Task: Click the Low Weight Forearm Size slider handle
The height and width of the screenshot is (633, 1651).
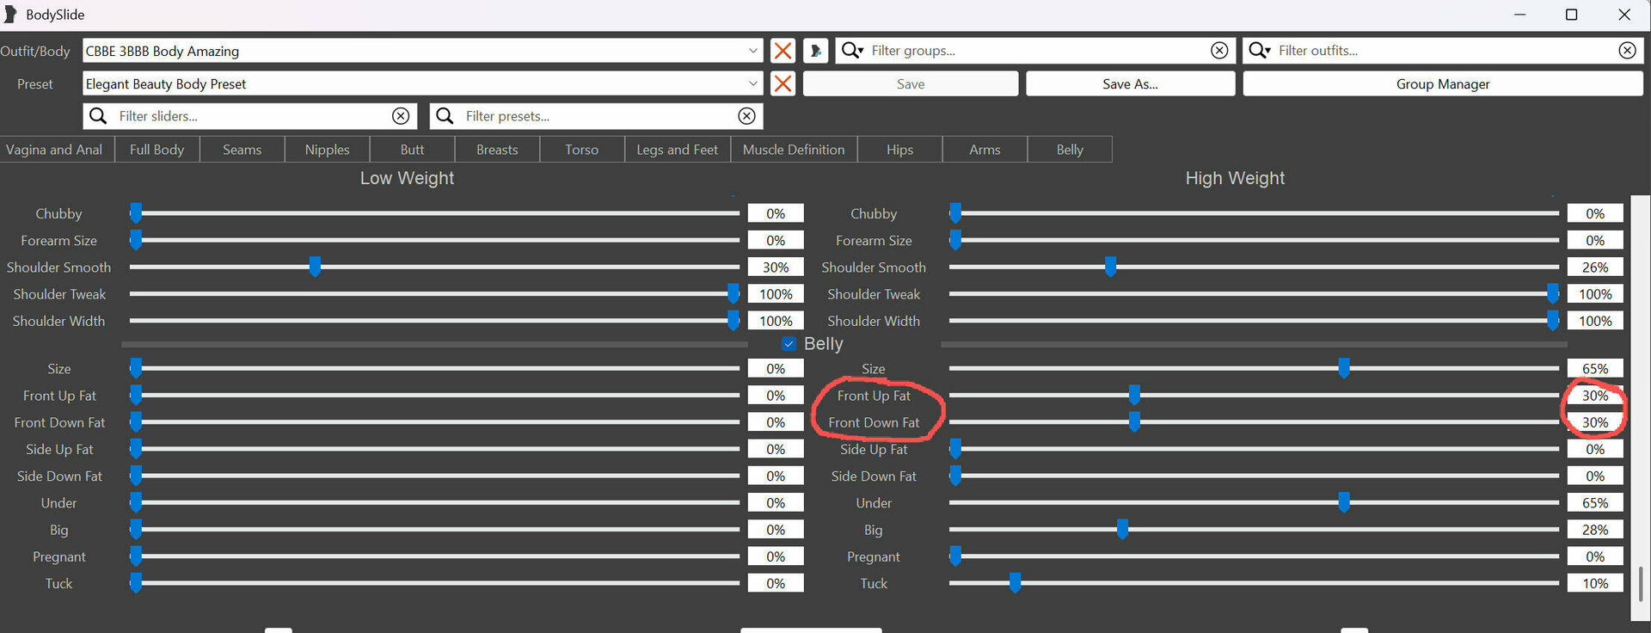Action: (136, 240)
